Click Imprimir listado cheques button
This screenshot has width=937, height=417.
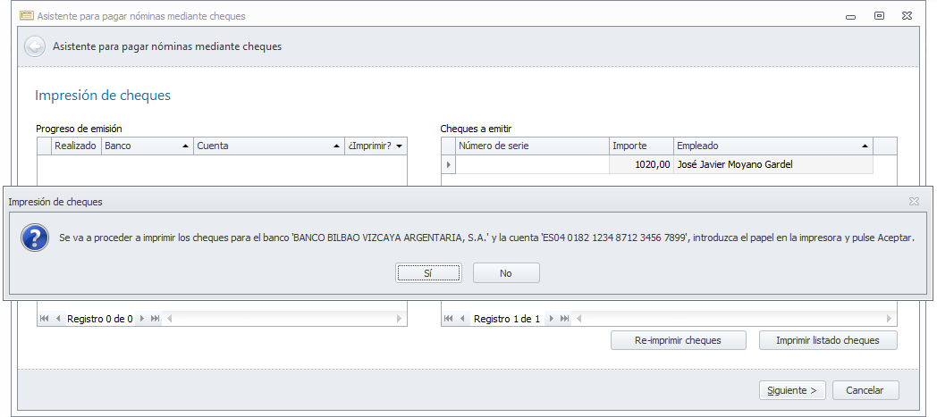(x=828, y=340)
